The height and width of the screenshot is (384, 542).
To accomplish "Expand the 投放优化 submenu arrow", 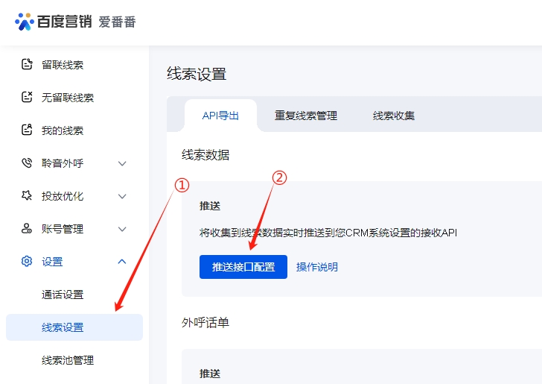I will coord(122,196).
